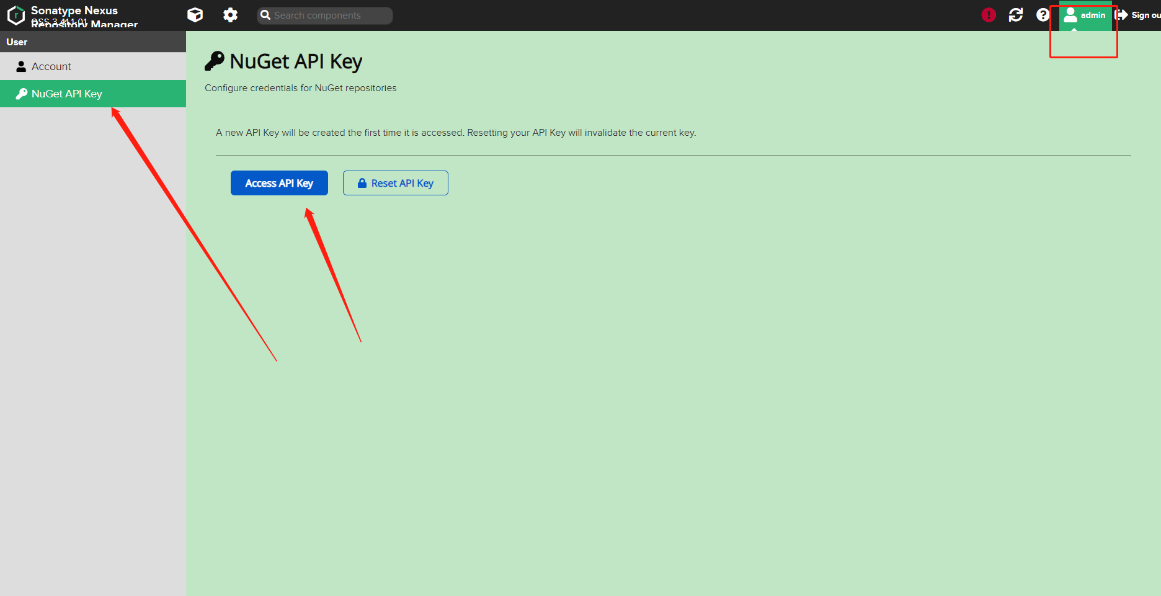Focus the Search components field
Image resolution: width=1161 pixels, height=596 pixels.
(325, 16)
